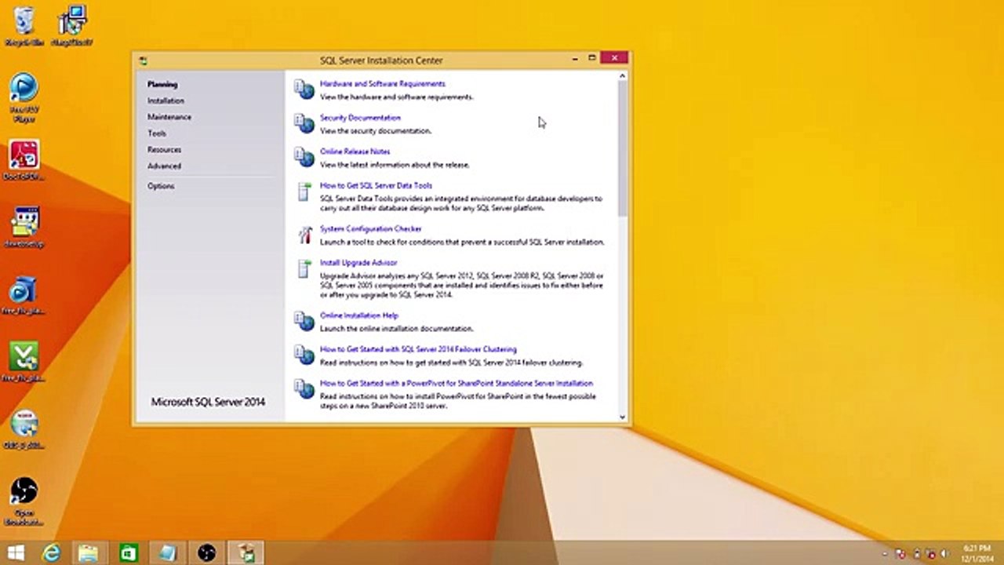This screenshot has height=565, width=1004.
Task: Select the Open Broadcaster desktop icon
Action: (x=24, y=502)
